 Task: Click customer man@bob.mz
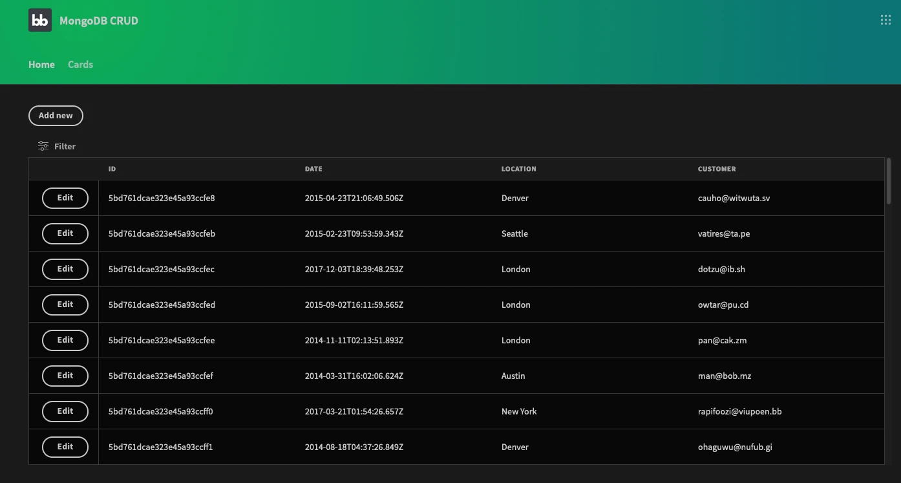pos(725,376)
